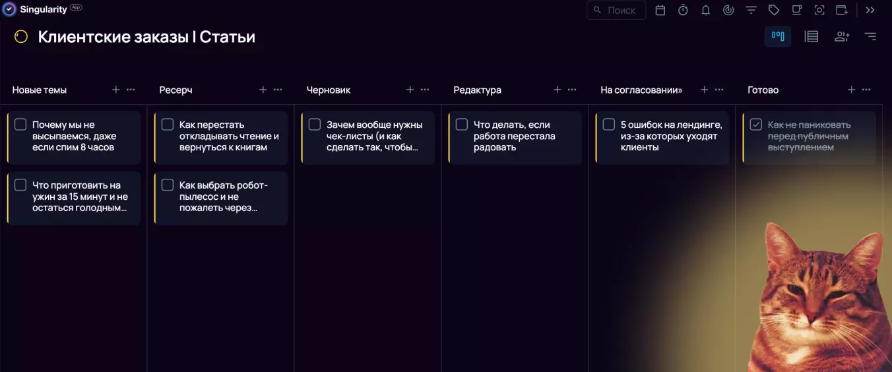Image resolution: width=892 pixels, height=372 pixels.
Task: Check off task 5 ошибок на лендинге
Action: [609, 124]
